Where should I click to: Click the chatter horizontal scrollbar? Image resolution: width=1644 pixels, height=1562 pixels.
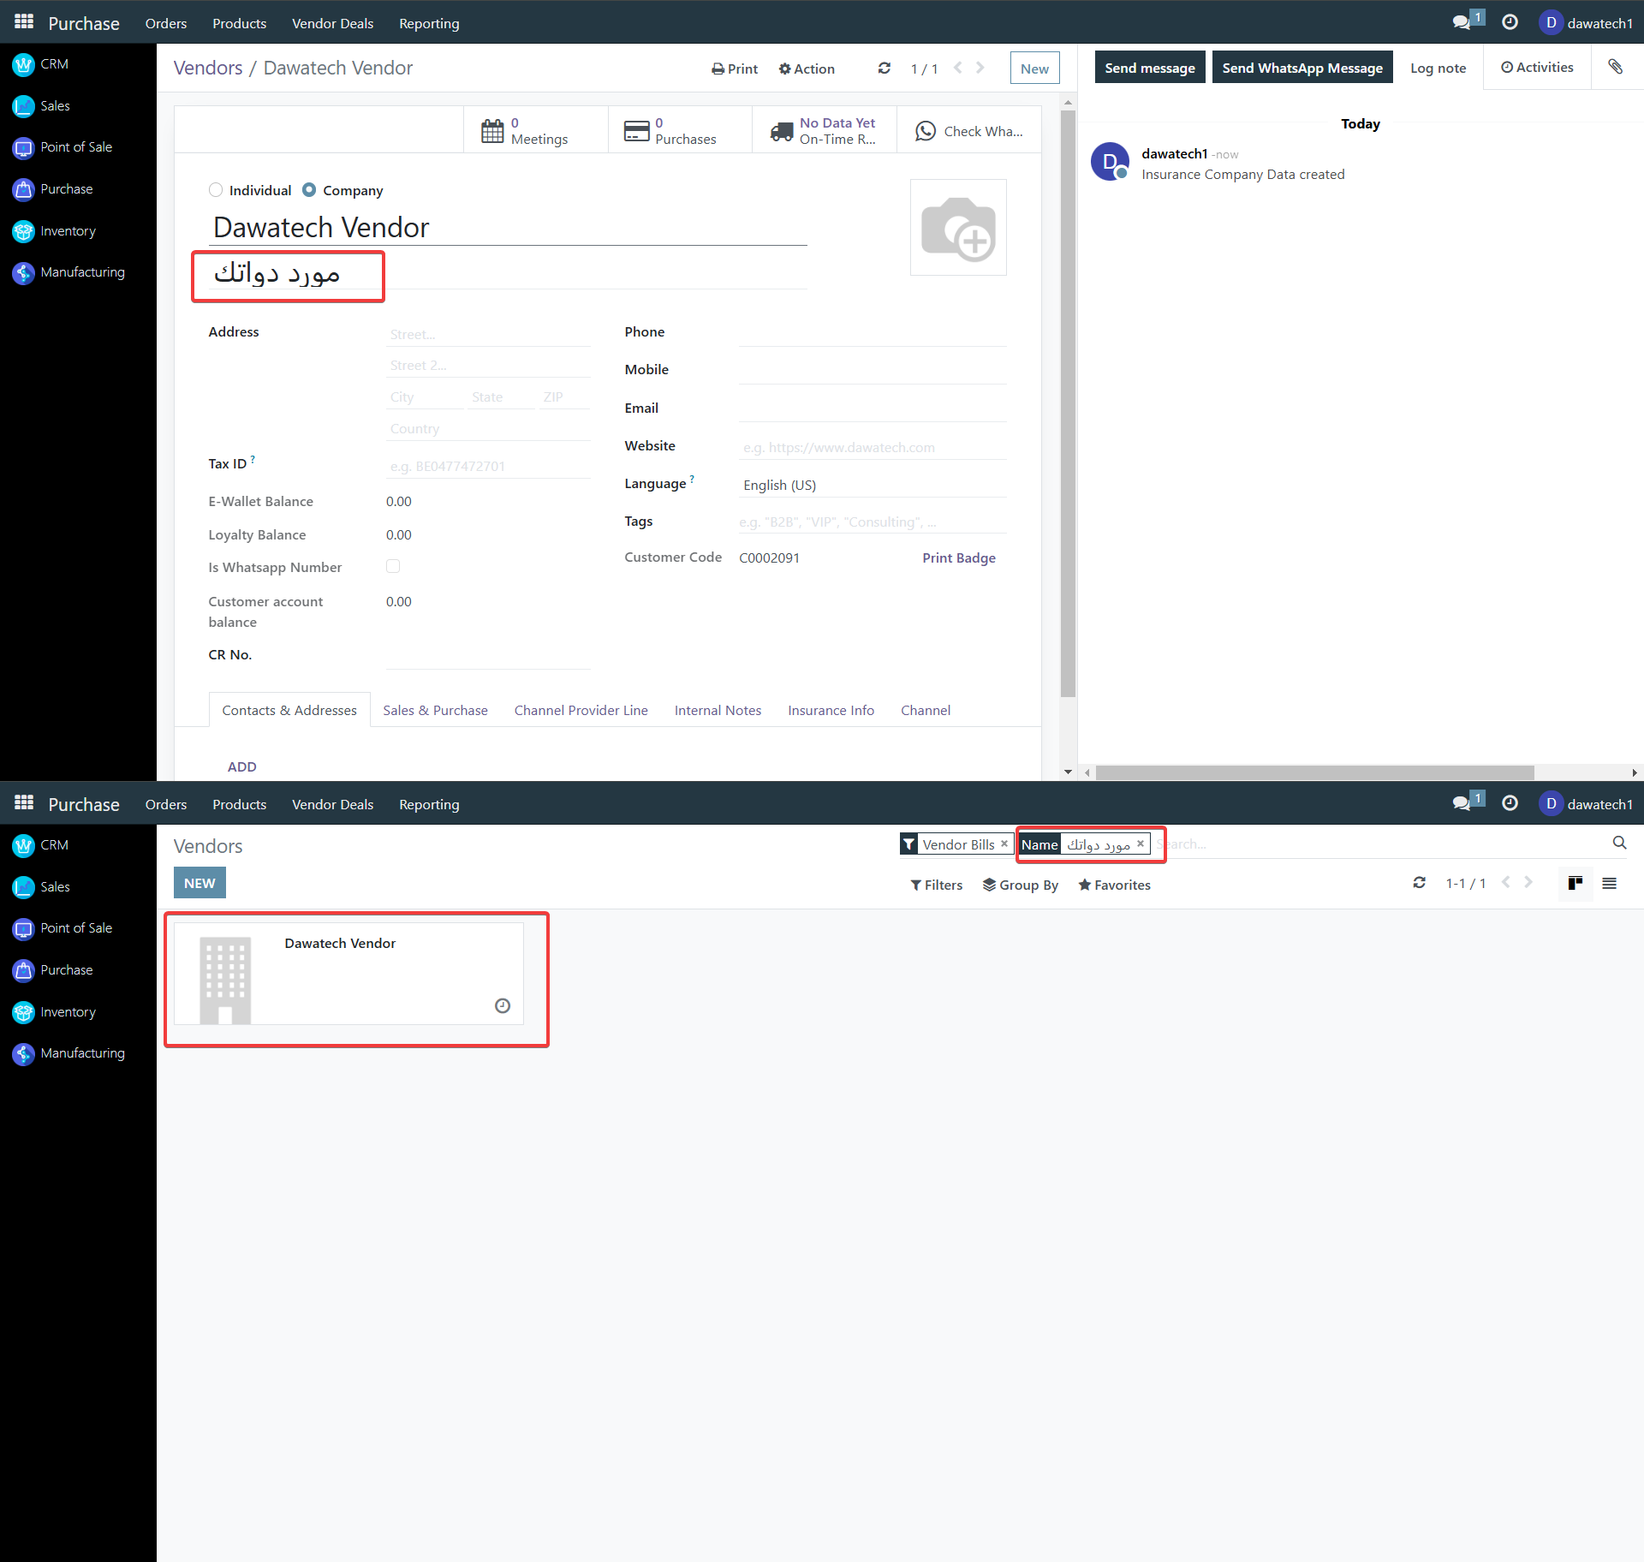pyautogui.click(x=1313, y=772)
